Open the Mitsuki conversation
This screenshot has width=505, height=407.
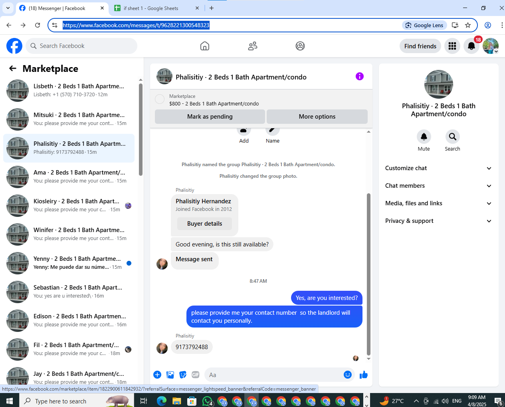[x=69, y=119]
